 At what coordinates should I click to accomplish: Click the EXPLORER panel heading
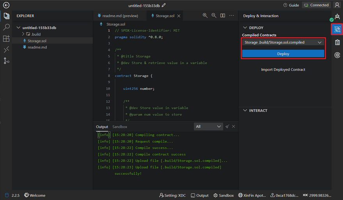[x=25, y=16]
